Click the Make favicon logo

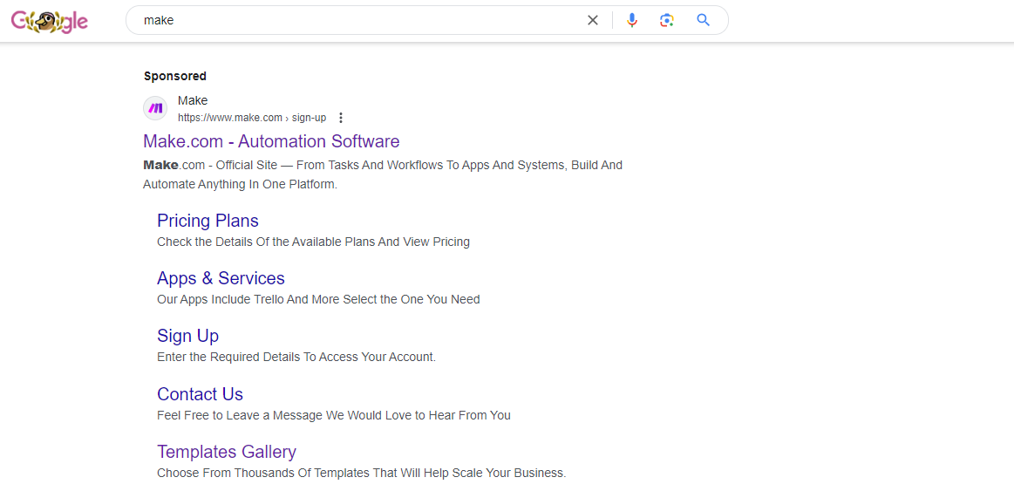pos(155,108)
